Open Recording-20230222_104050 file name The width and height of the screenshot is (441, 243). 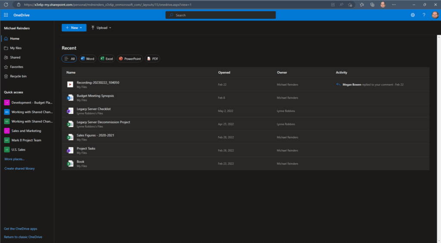98,82
